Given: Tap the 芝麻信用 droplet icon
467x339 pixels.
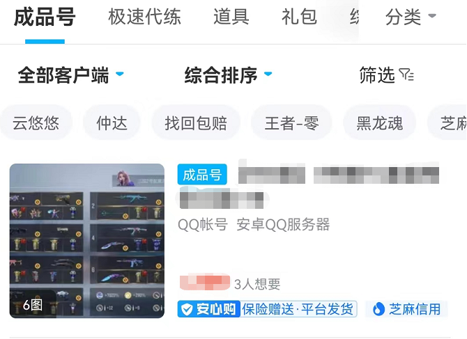Looking at the screenshot, I should [x=378, y=309].
